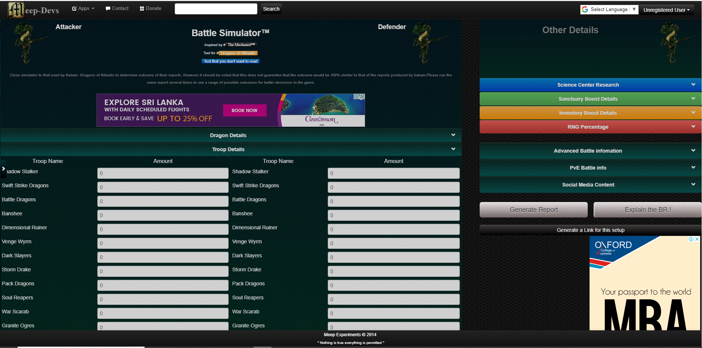702x348 pixels.
Task: Click the attacker Granite Ogres label
Action: coord(18,326)
